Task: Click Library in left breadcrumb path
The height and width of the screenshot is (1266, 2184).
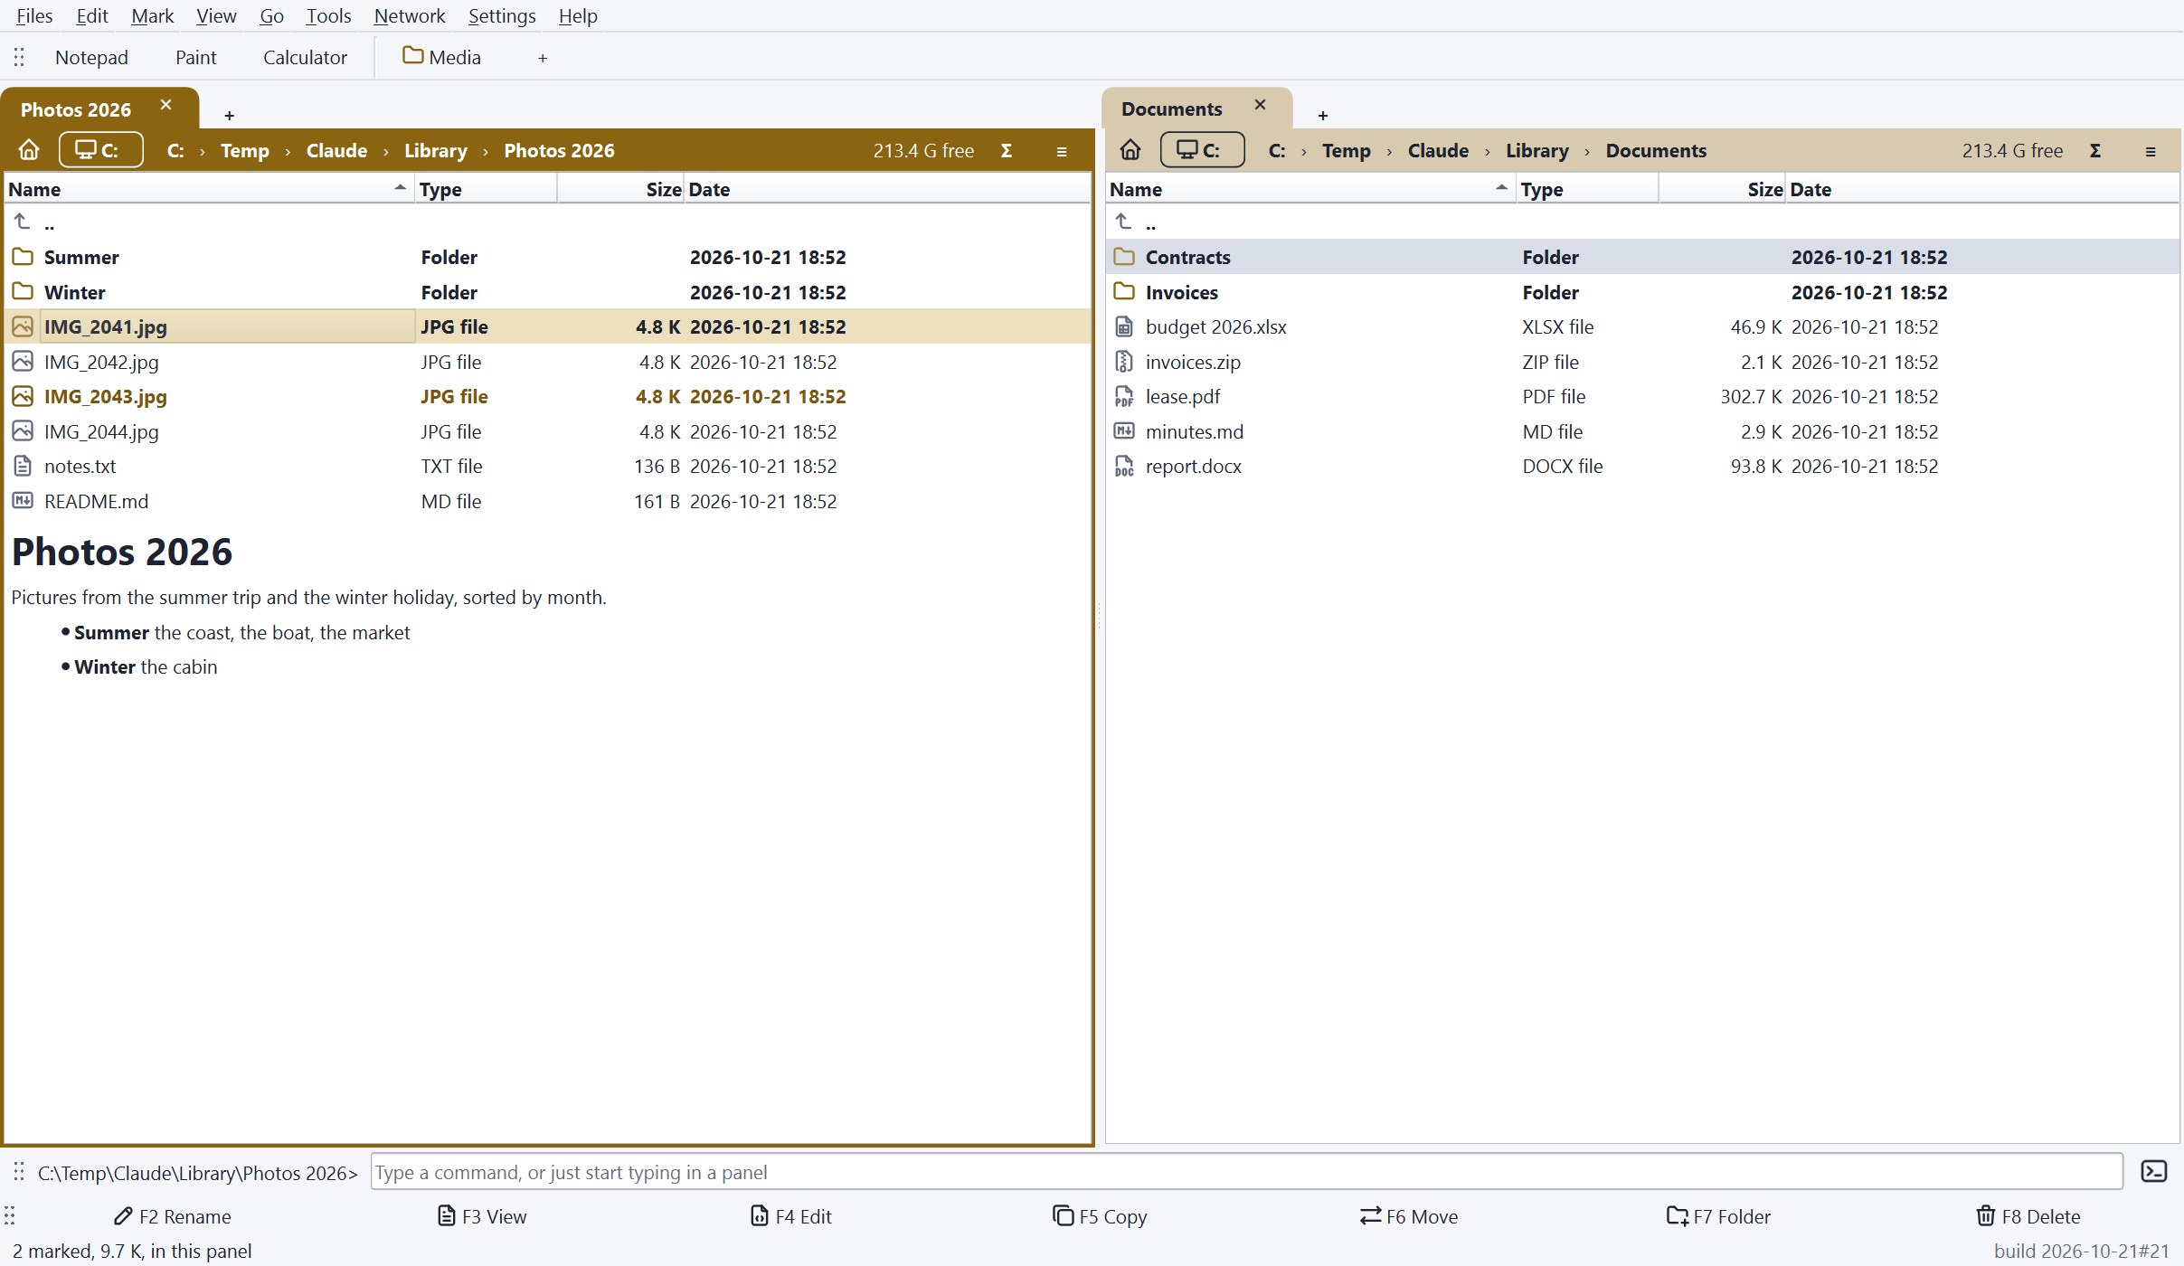Action: [x=435, y=150]
